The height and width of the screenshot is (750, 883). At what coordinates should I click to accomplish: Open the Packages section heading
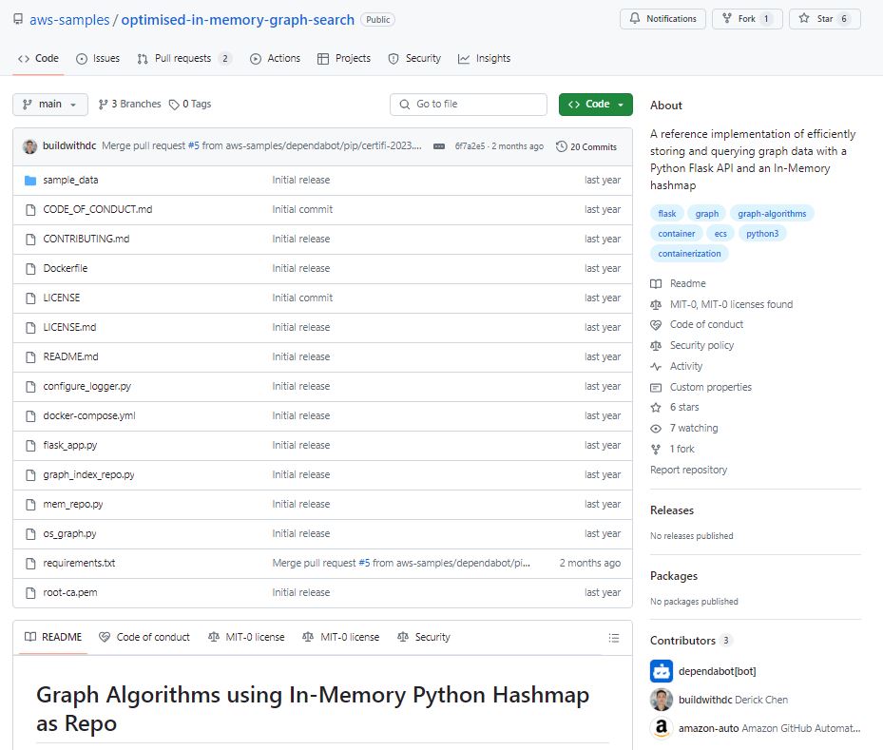pos(674,577)
